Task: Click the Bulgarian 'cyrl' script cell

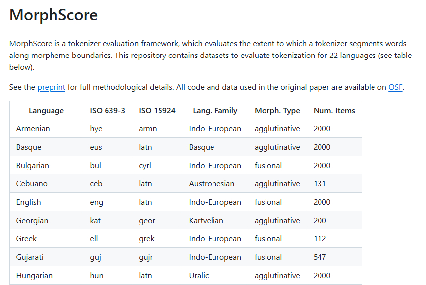Action: (145, 166)
